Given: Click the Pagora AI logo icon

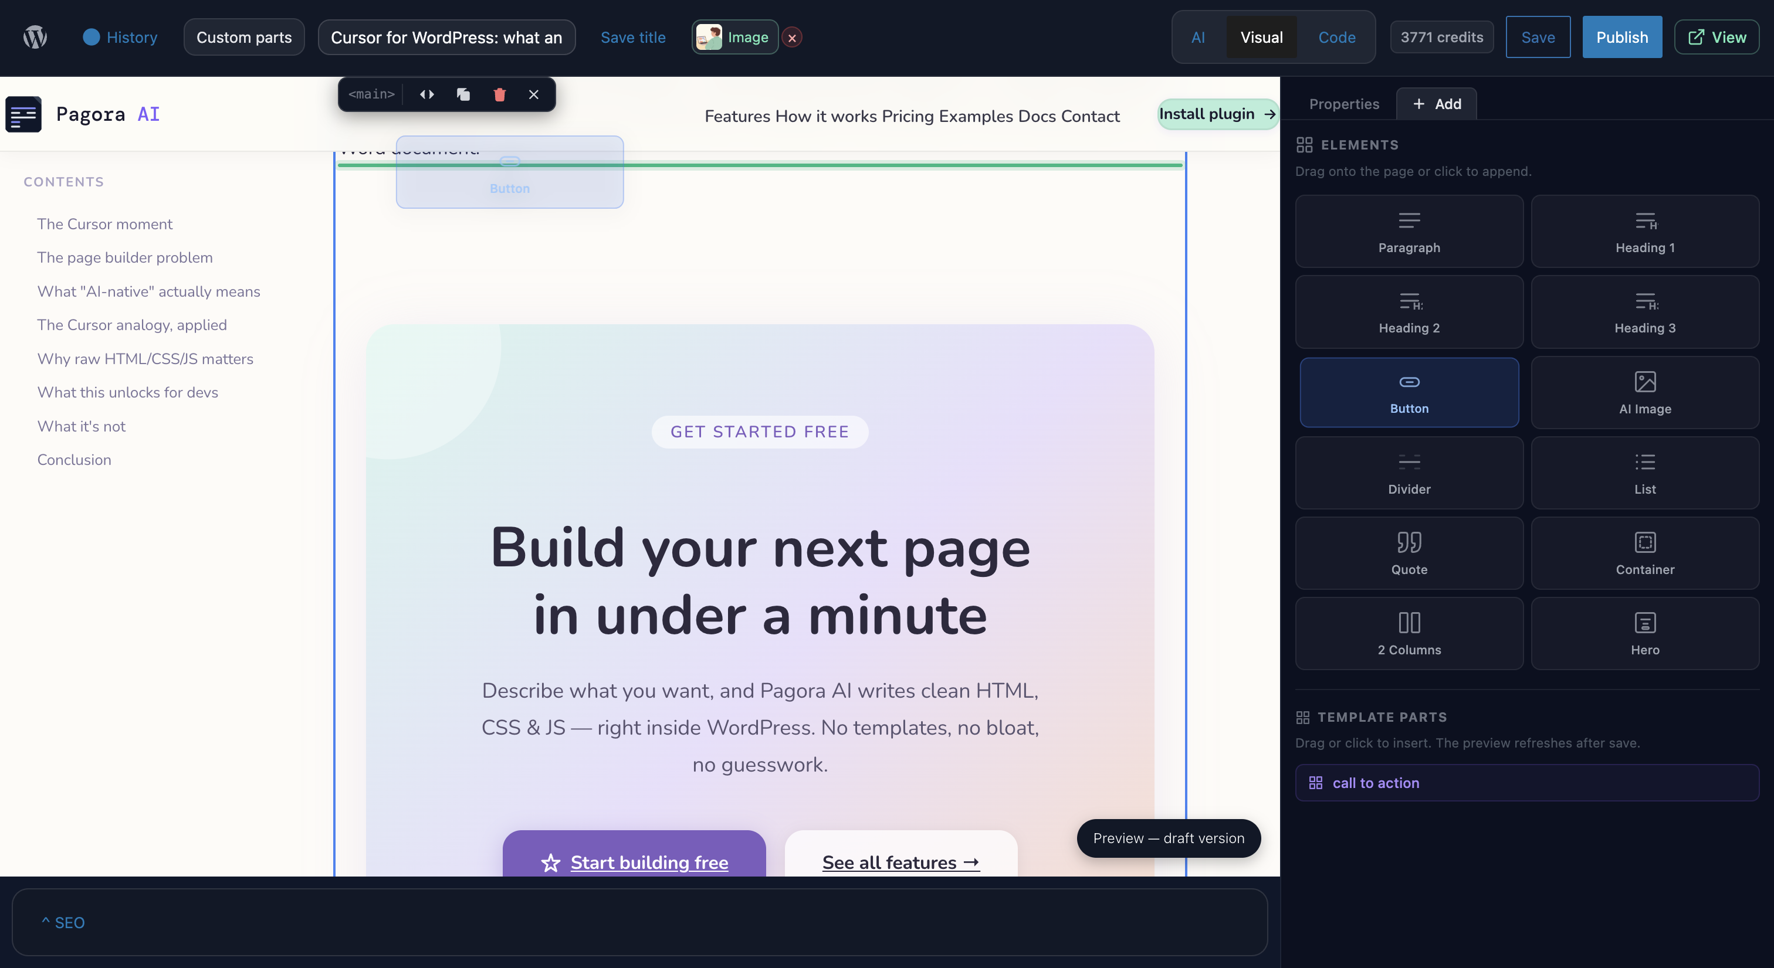Looking at the screenshot, I should [23, 114].
